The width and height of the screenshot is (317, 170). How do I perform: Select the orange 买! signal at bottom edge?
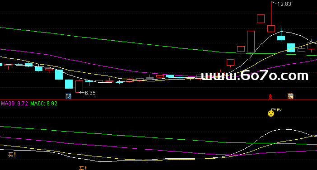(x=83, y=168)
